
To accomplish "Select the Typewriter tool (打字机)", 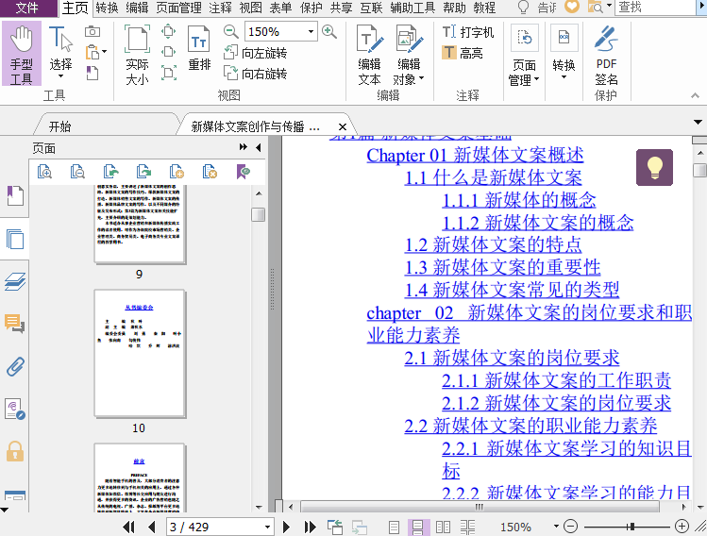I will [x=467, y=32].
